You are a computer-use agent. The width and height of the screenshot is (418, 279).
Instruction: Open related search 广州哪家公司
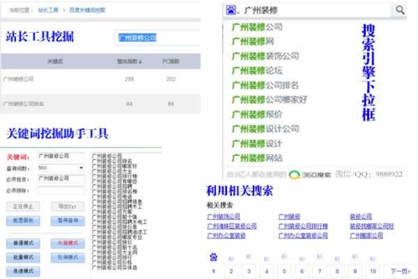(366, 236)
